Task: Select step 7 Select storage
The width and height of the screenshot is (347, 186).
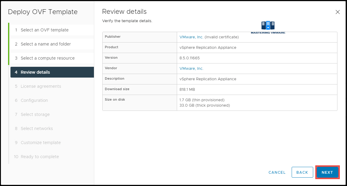Action: (52, 114)
